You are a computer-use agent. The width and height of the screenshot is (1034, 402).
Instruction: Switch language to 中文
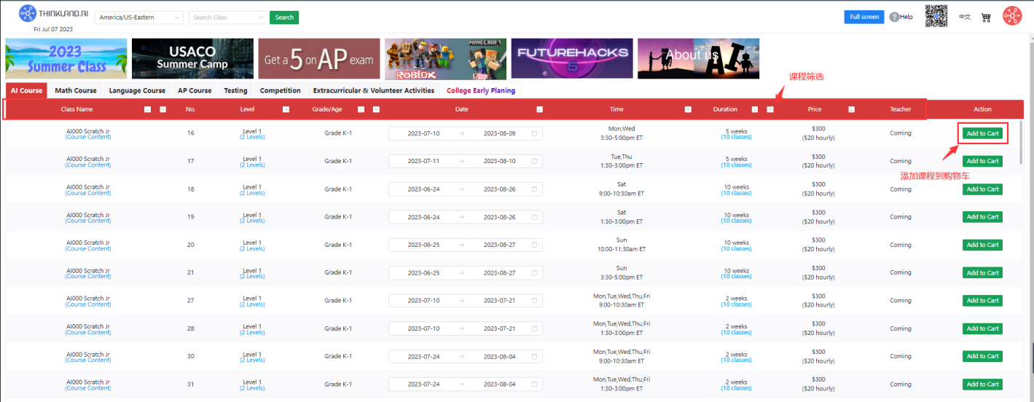click(x=964, y=17)
